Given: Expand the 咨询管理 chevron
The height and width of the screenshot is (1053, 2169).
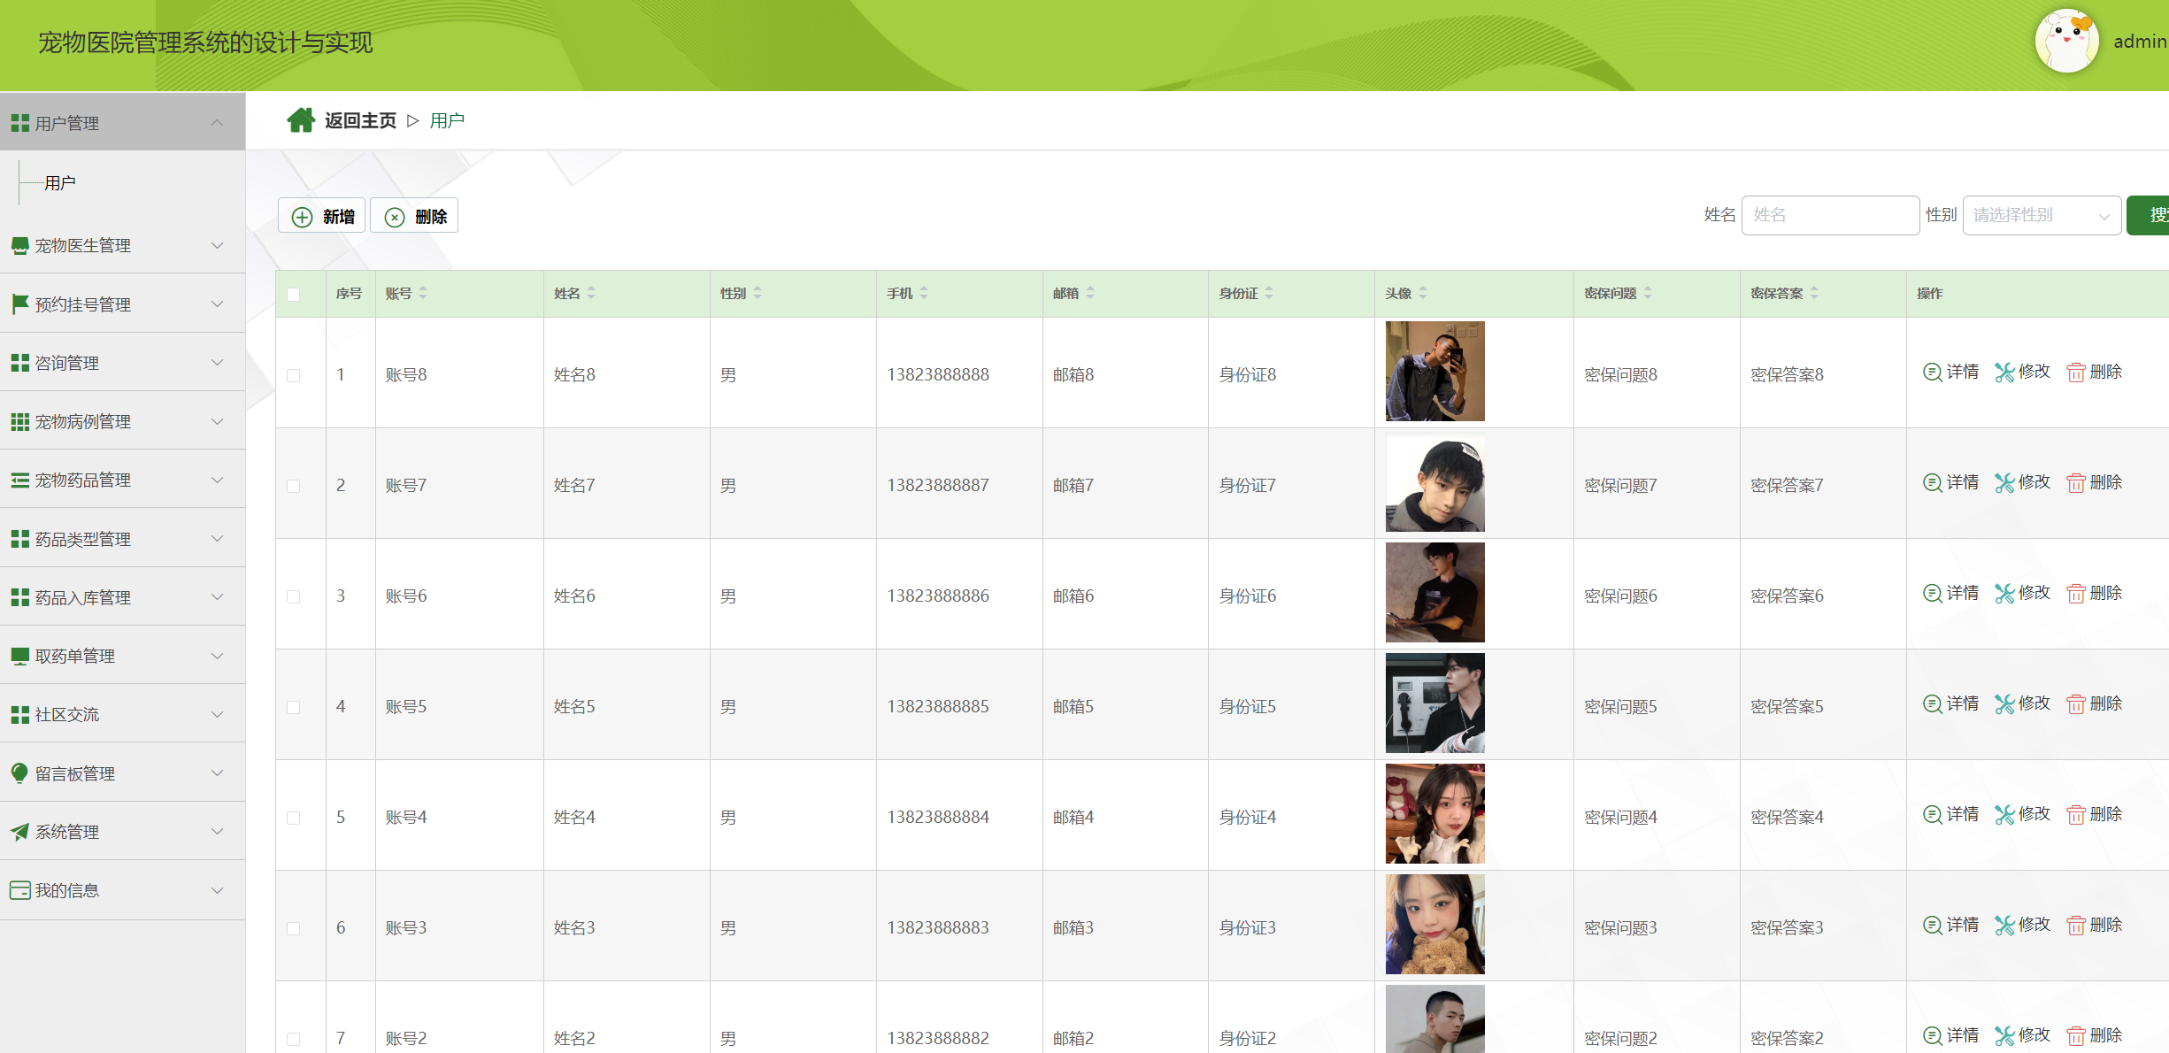Looking at the screenshot, I should (x=217, y=362).
